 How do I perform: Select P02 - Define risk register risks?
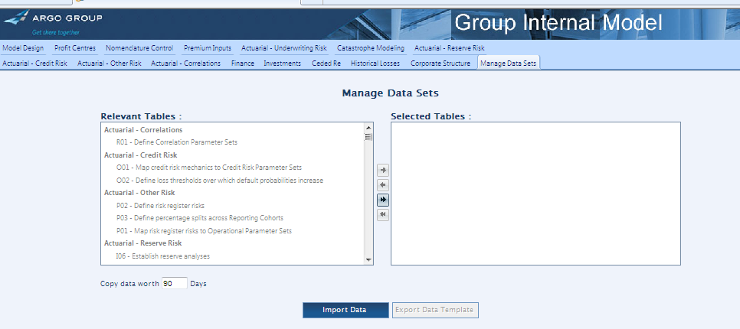coord(160,206)
